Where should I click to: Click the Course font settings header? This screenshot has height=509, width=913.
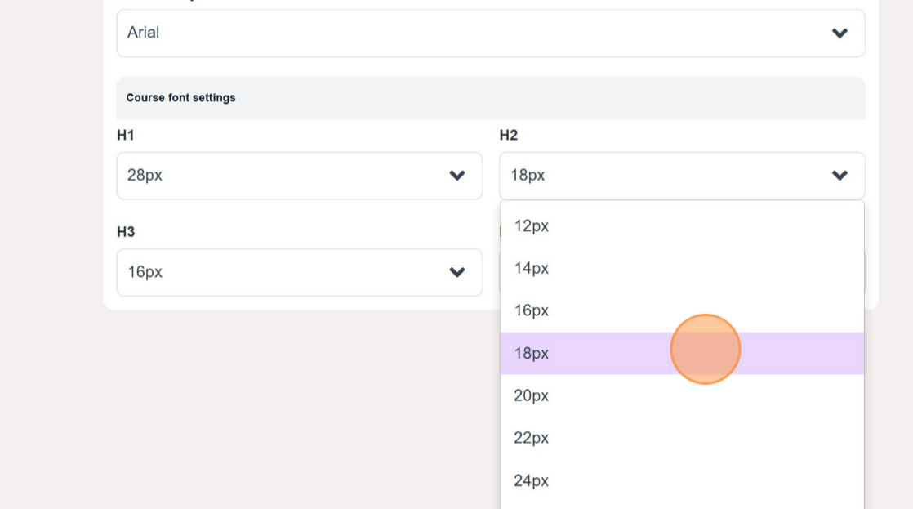[x=180, y=98]
